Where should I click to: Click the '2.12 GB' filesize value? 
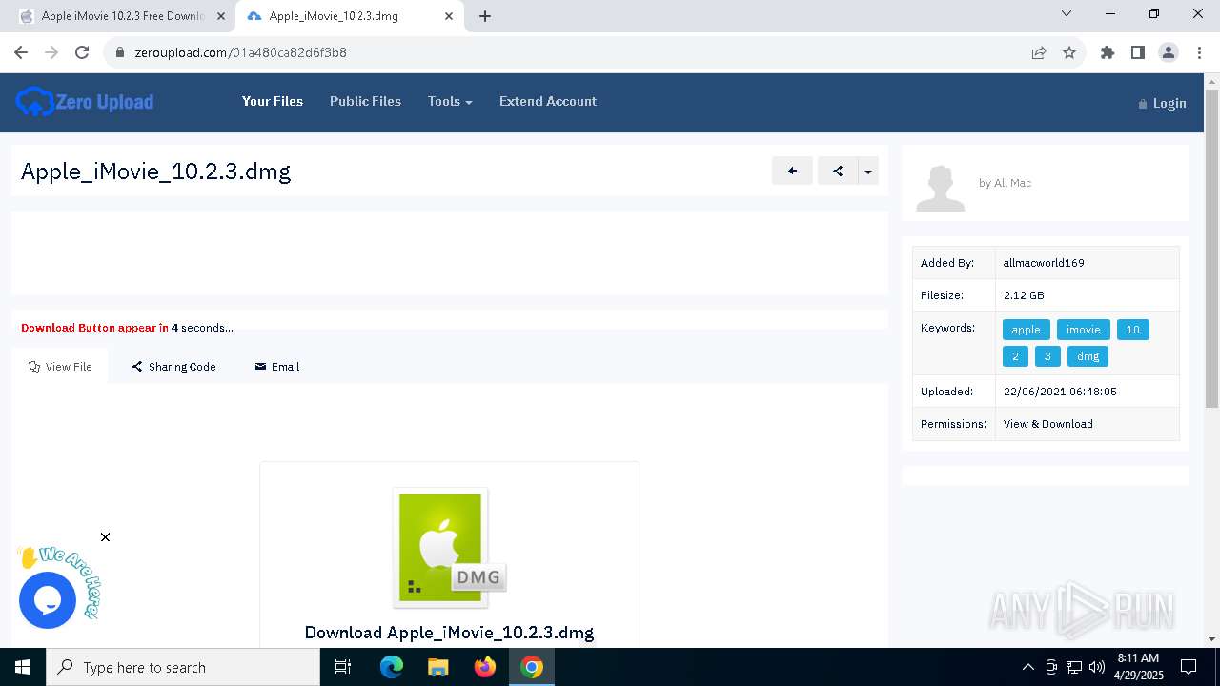1024,295
